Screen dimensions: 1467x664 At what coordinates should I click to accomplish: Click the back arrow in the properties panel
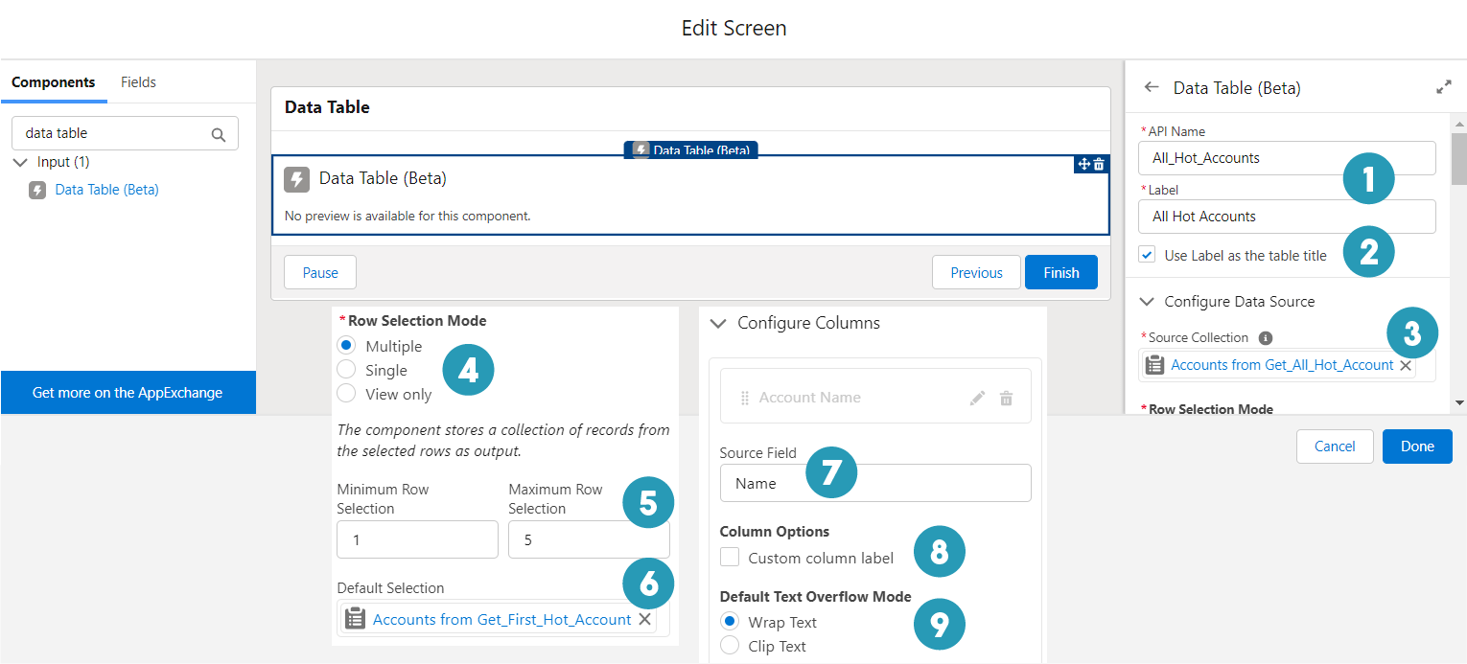pos(1151,87)
